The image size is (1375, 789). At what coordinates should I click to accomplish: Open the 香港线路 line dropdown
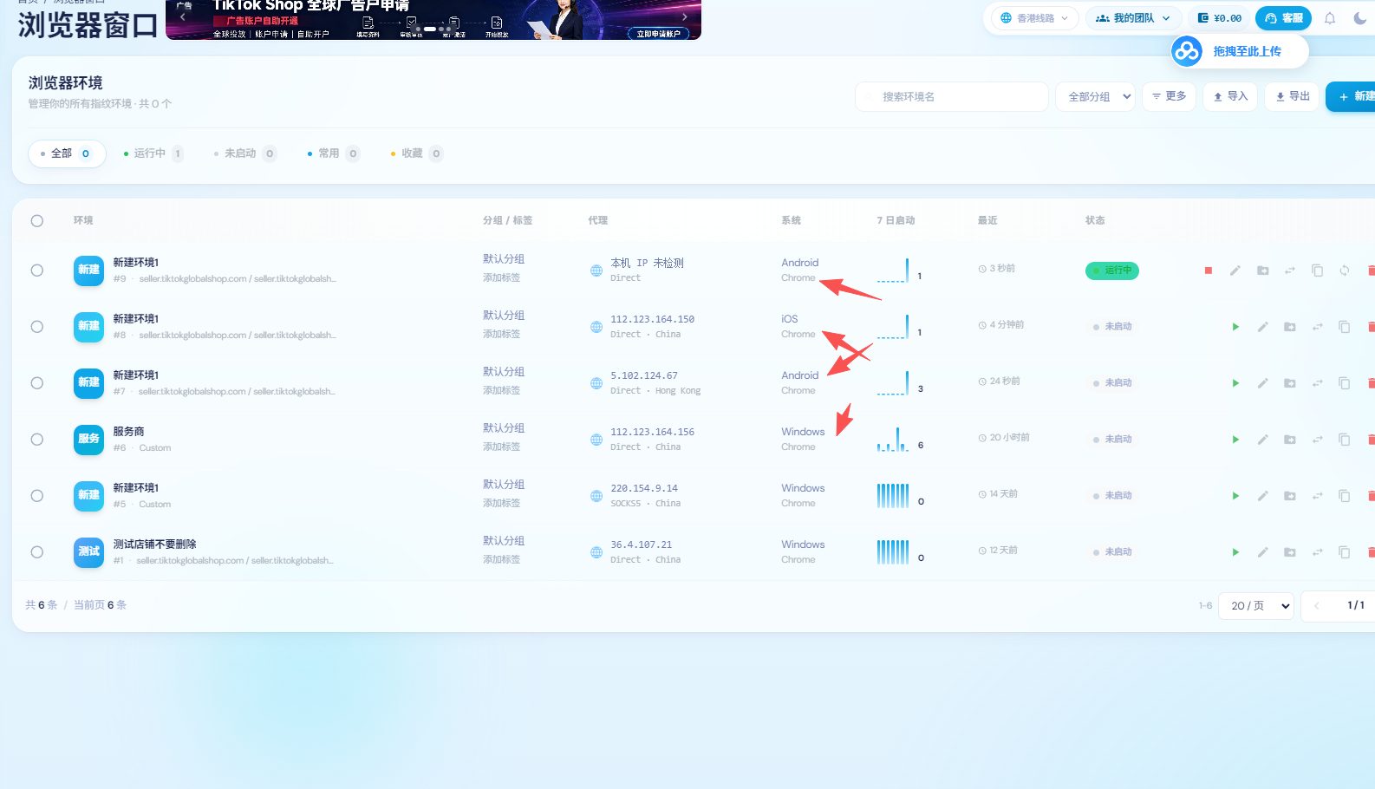tap(1034, 18)
